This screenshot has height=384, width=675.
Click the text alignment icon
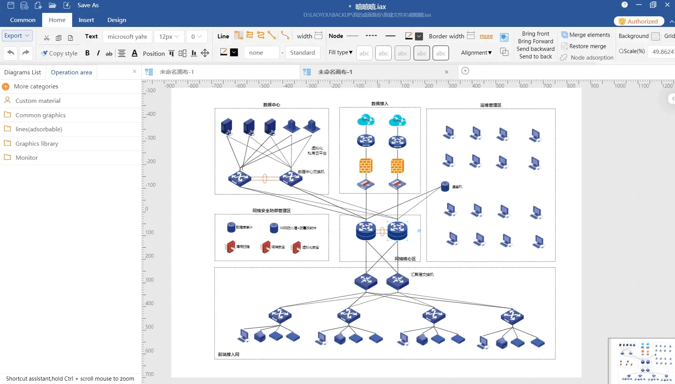[x=122, y=54]
